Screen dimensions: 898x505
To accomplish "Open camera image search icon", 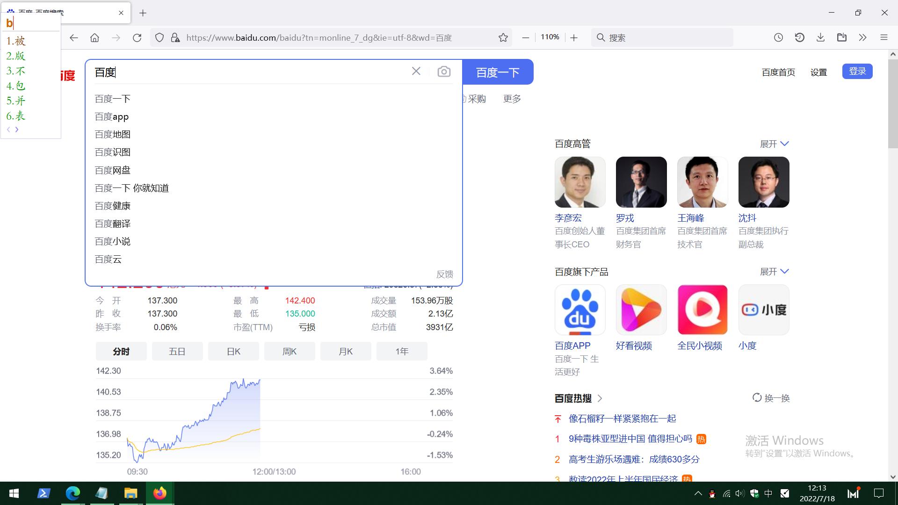I will point(444,72).
